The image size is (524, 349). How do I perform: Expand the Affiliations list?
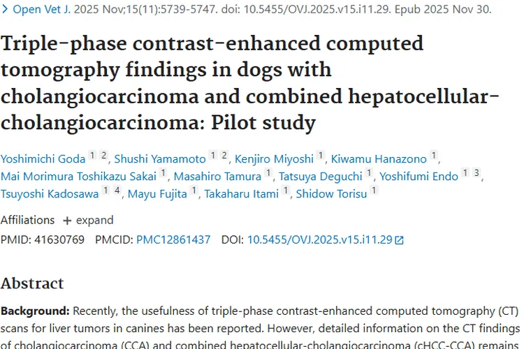pyautogui.click(x=88, y=220)
